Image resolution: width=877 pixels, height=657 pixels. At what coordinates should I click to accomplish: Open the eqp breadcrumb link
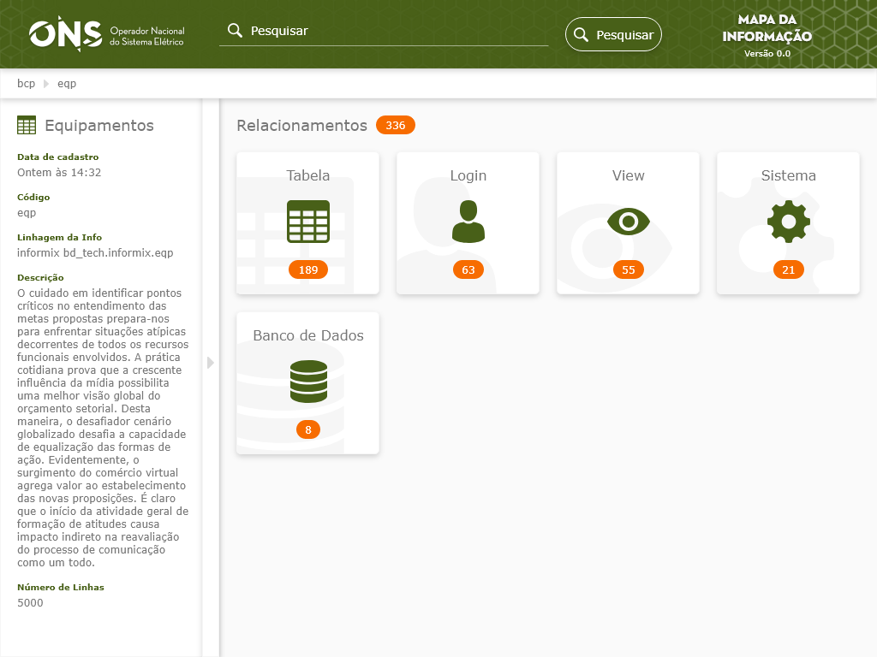pos(67,83)
